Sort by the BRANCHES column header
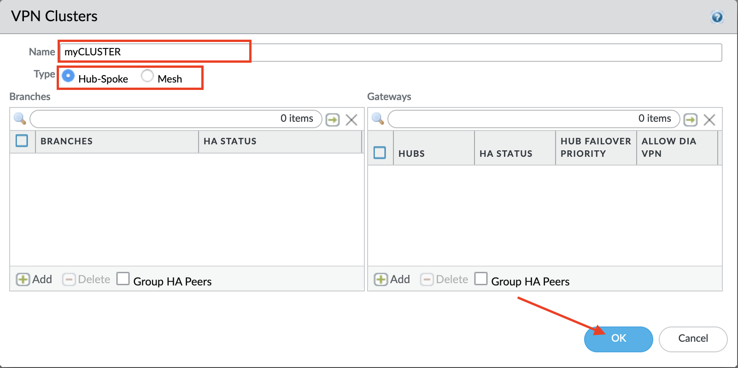This screenshot has width=738, height=368. (117, 142)
